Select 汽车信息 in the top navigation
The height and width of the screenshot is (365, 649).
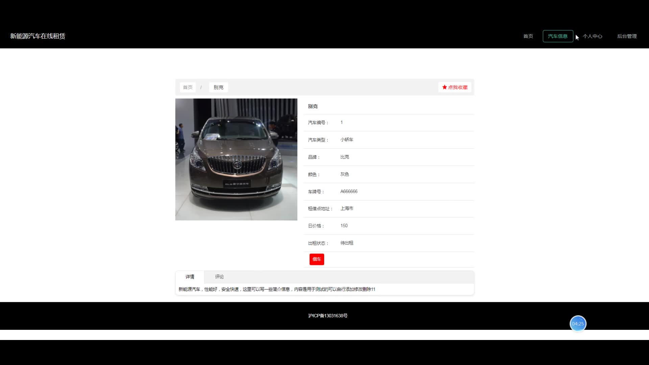(558, 36)
